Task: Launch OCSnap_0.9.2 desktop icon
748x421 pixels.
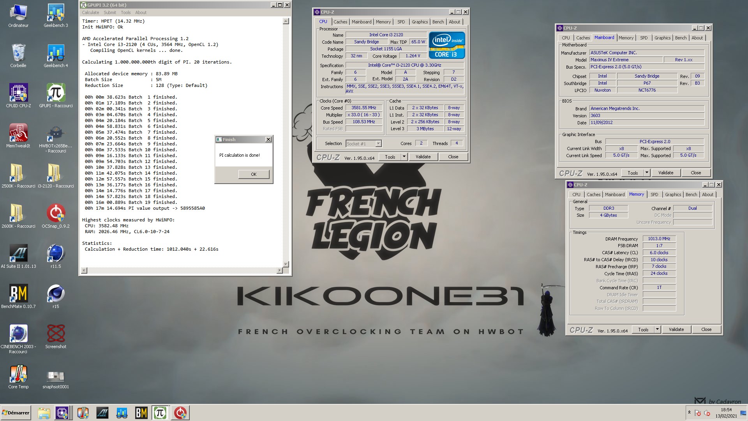Action: [56, 216]
